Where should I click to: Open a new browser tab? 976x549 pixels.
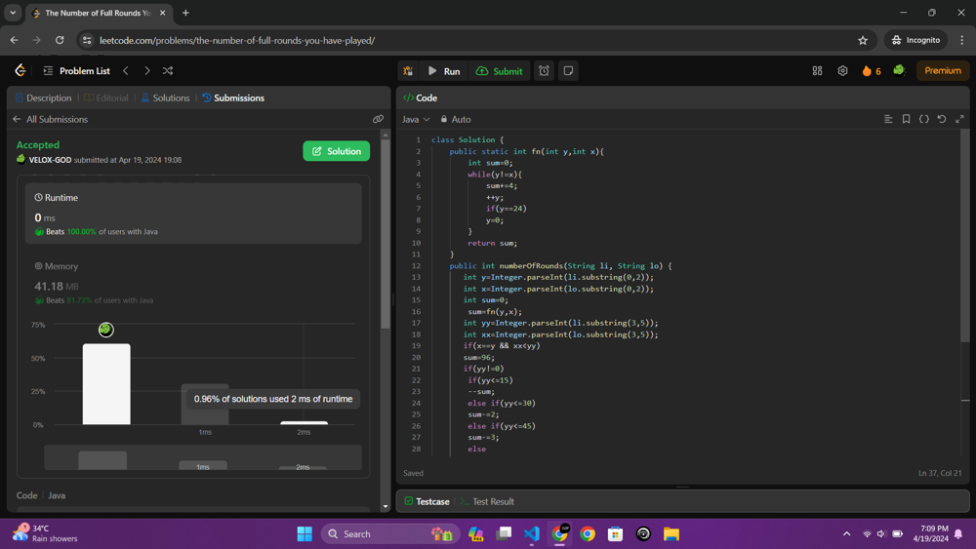point(185,13)
